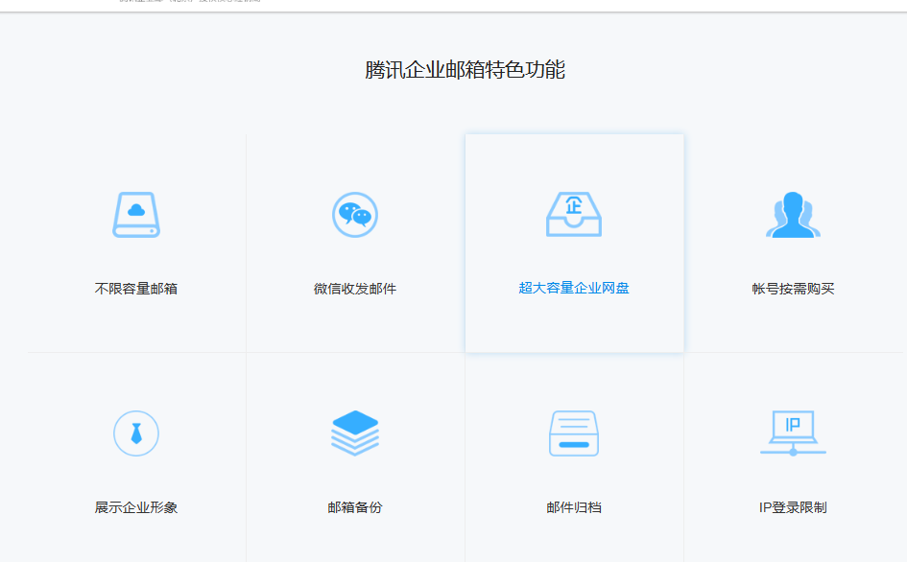Click the 腾讯企业邮箱特色功能 heading
The image size is (907, 562).
[x=466, y=69]
